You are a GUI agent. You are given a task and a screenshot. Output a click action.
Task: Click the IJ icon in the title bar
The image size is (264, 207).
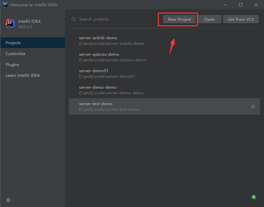coord(5,5)
